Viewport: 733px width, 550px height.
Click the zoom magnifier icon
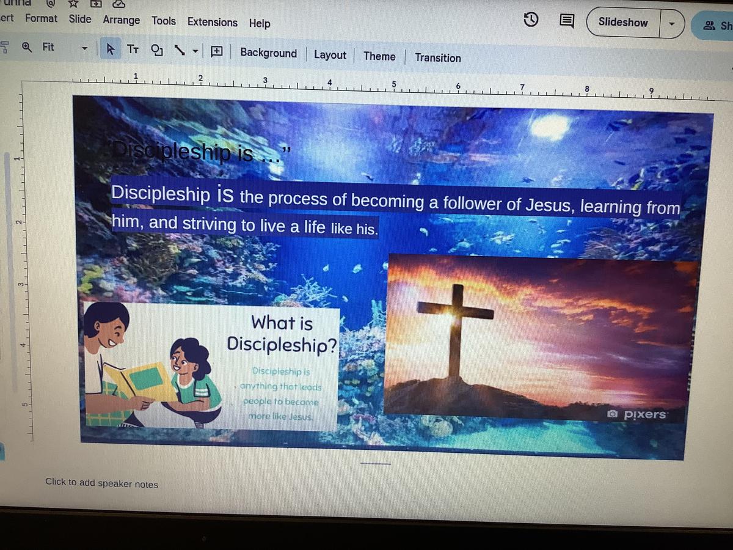point(27,46)
